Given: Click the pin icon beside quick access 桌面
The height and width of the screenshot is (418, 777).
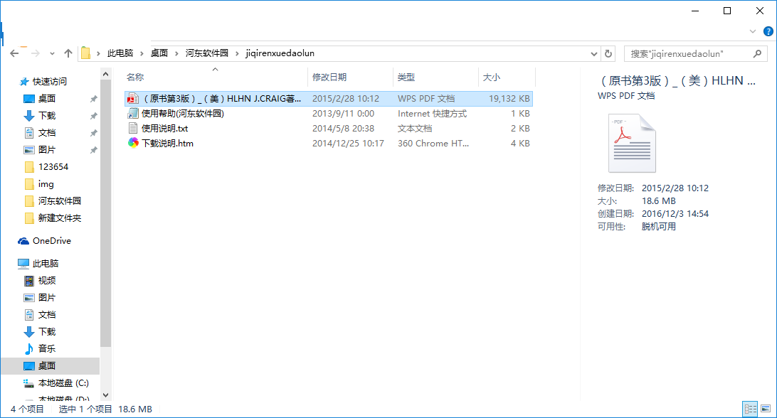Looking at the screenshot, I should [x=93, y=99].
